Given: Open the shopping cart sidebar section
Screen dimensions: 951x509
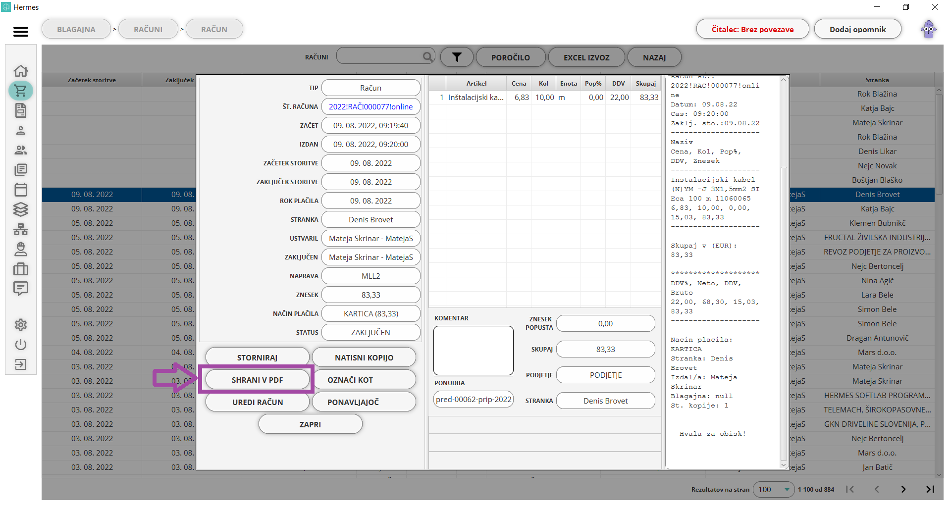Looking at the screenshot, I should [x=21, y=91].
